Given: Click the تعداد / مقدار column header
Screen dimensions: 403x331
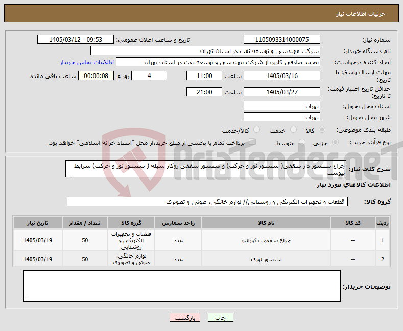Looking at the screenshot, I should [x=85, y=223].
